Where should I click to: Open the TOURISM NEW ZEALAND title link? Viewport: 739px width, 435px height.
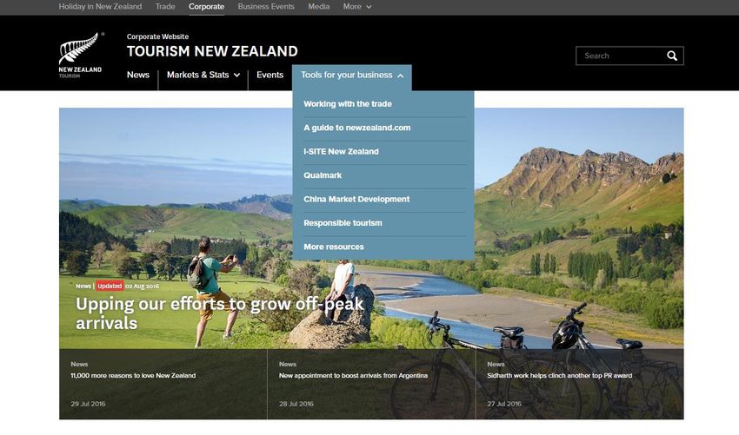point(212,51)
